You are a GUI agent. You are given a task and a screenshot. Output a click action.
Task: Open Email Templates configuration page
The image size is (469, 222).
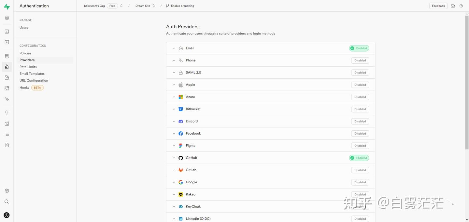point(32,74)
